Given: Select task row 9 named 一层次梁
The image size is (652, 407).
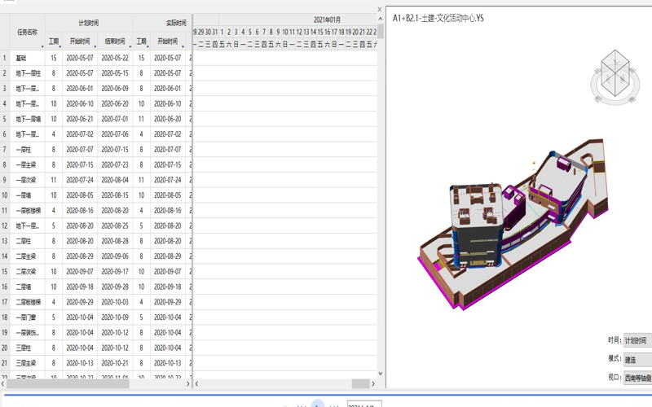Looking at the screenshot, I should pyautogui.click(x=26, y=180).
